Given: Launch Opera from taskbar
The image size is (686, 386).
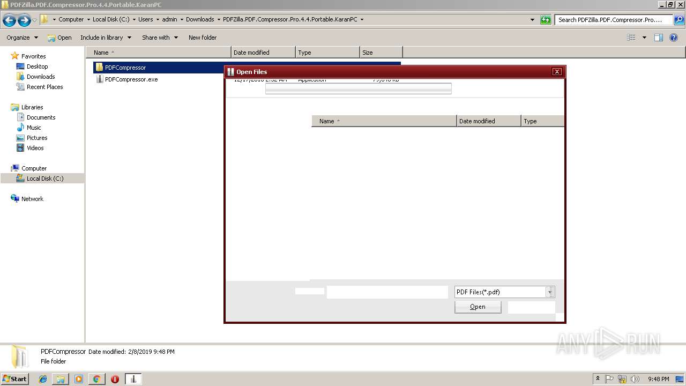Looking at the screenshot, I should coord(115,379).
